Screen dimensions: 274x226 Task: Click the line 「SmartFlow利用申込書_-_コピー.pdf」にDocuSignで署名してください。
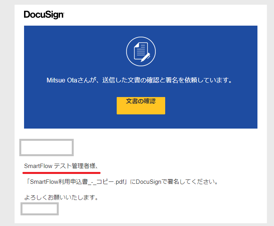[x=121, y=182]
